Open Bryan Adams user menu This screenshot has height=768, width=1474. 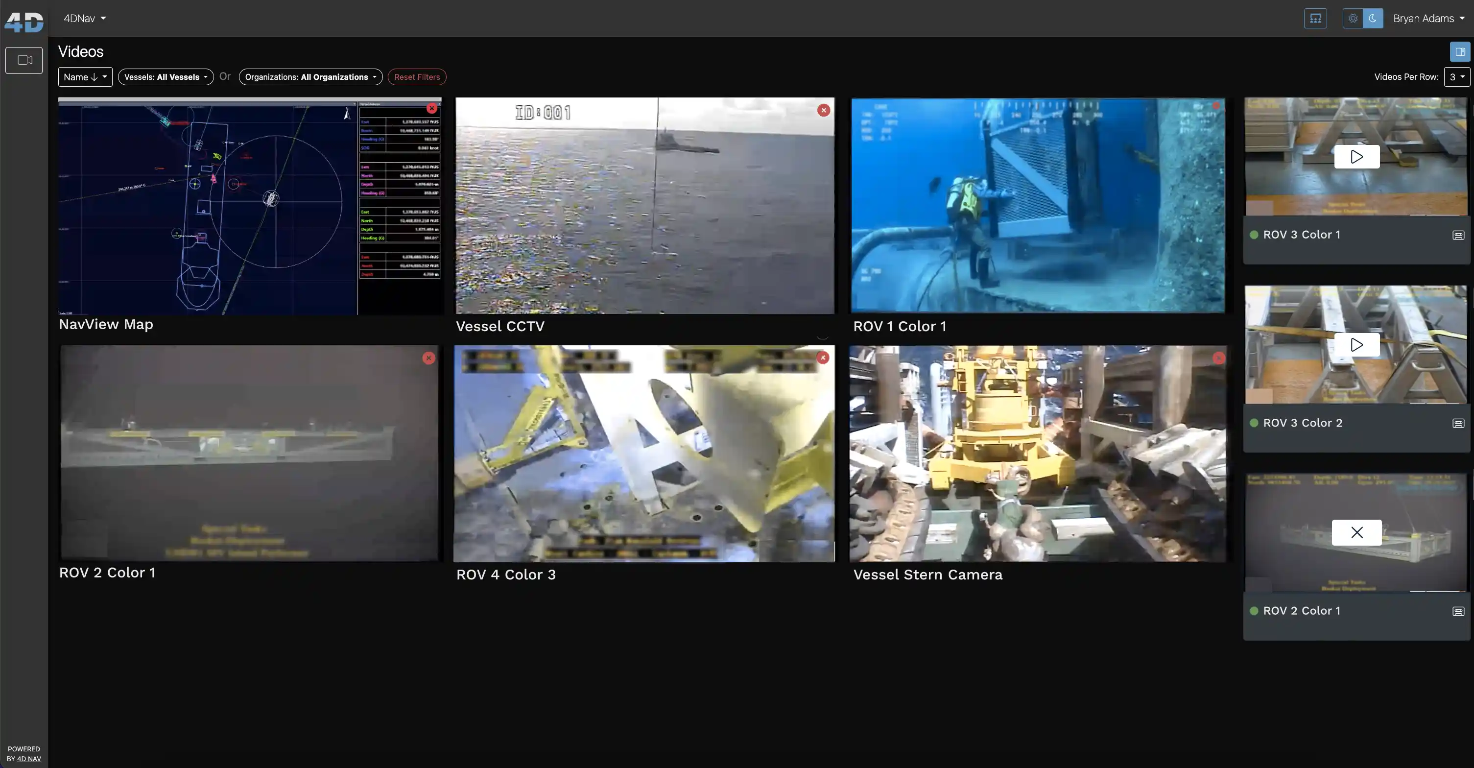click(x=1428, y=18)
